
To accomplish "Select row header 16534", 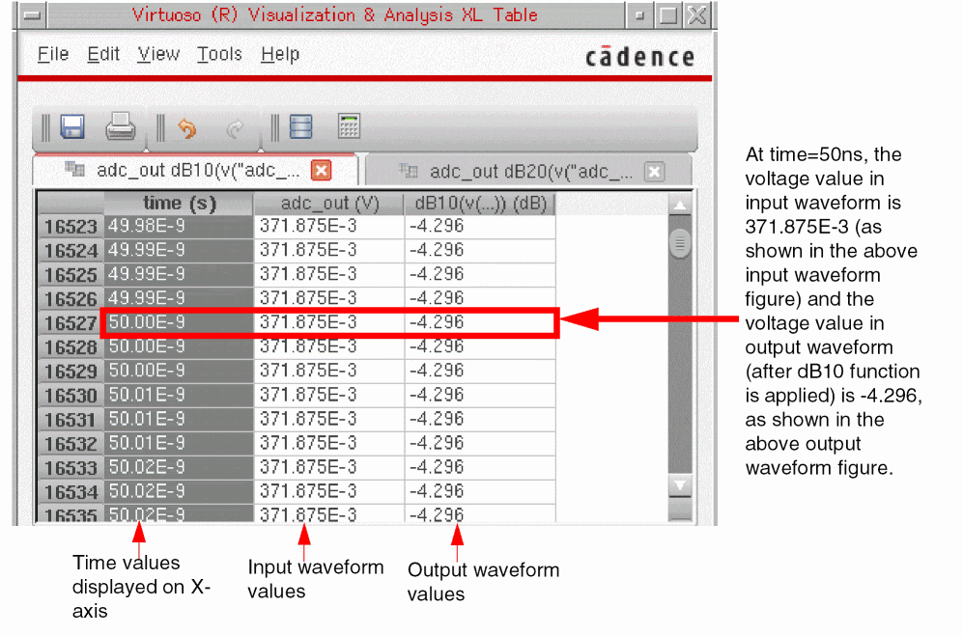I will (71, 491).
